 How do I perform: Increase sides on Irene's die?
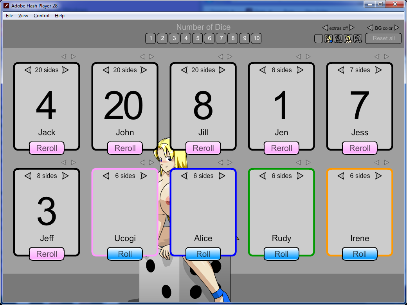(x=378, y=176)
